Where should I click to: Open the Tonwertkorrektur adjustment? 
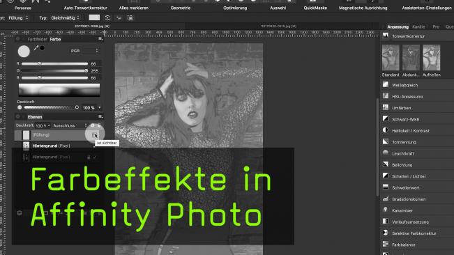[417, 36]
